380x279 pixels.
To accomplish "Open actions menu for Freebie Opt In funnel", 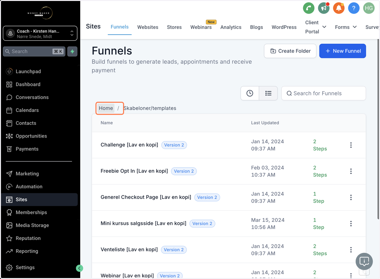I will click(351, 171).
